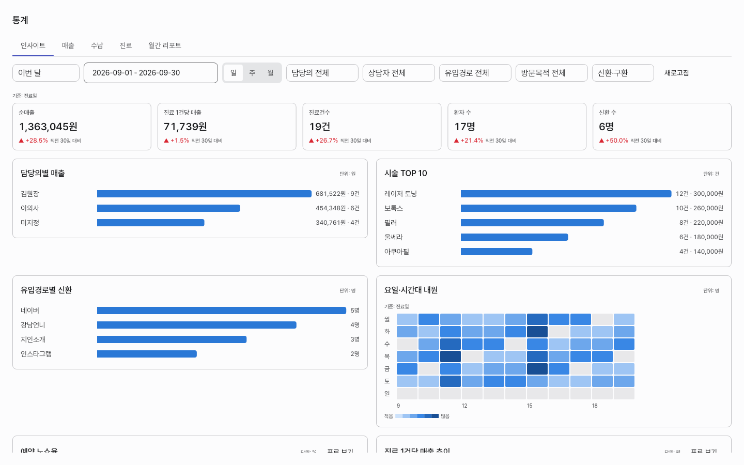Click the 681,522원 · 9건 value
Viewport: 744px width, 465px height.
[337, 194]
